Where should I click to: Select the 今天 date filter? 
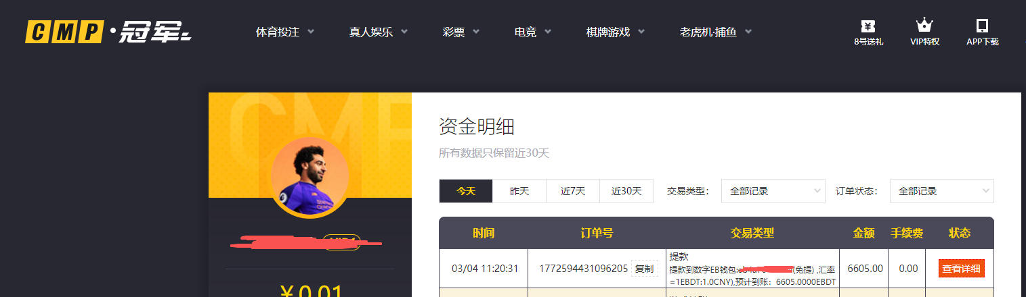pyautogui.click(x=465, y=191)
